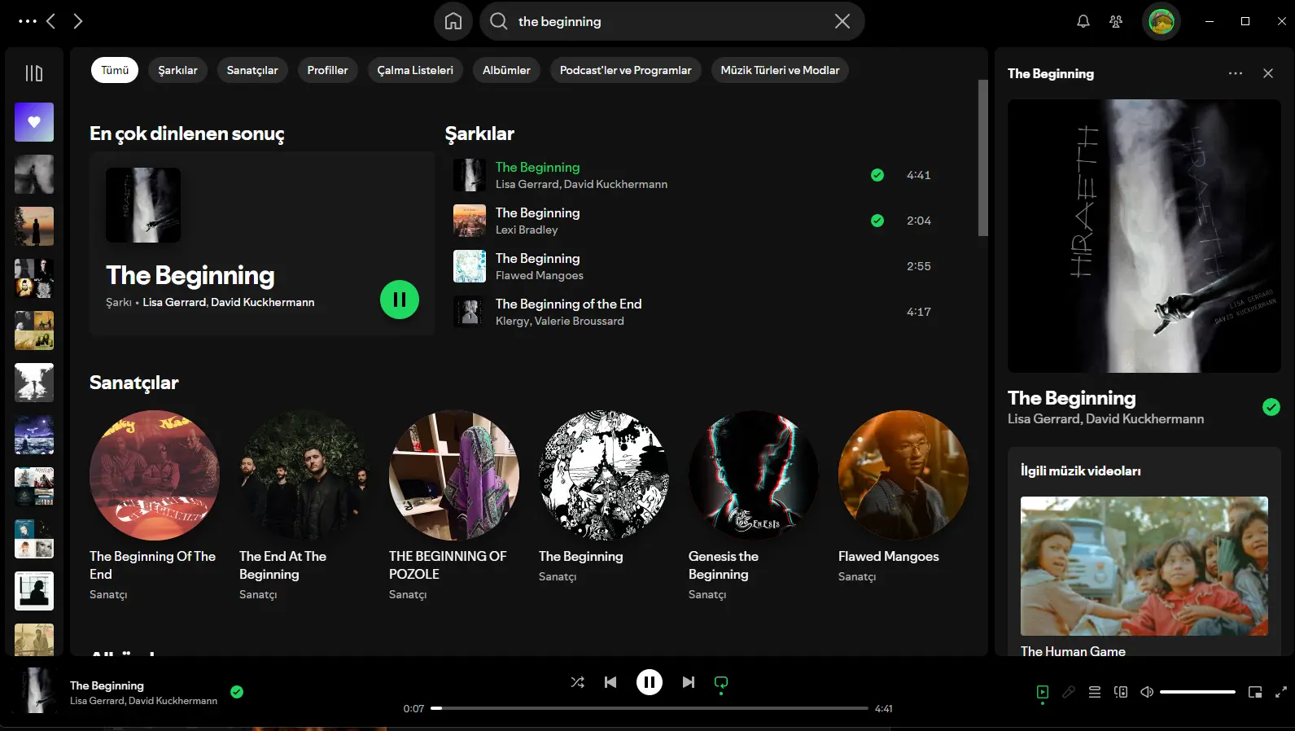Seek using the playback progress bar

coord(650,708)
